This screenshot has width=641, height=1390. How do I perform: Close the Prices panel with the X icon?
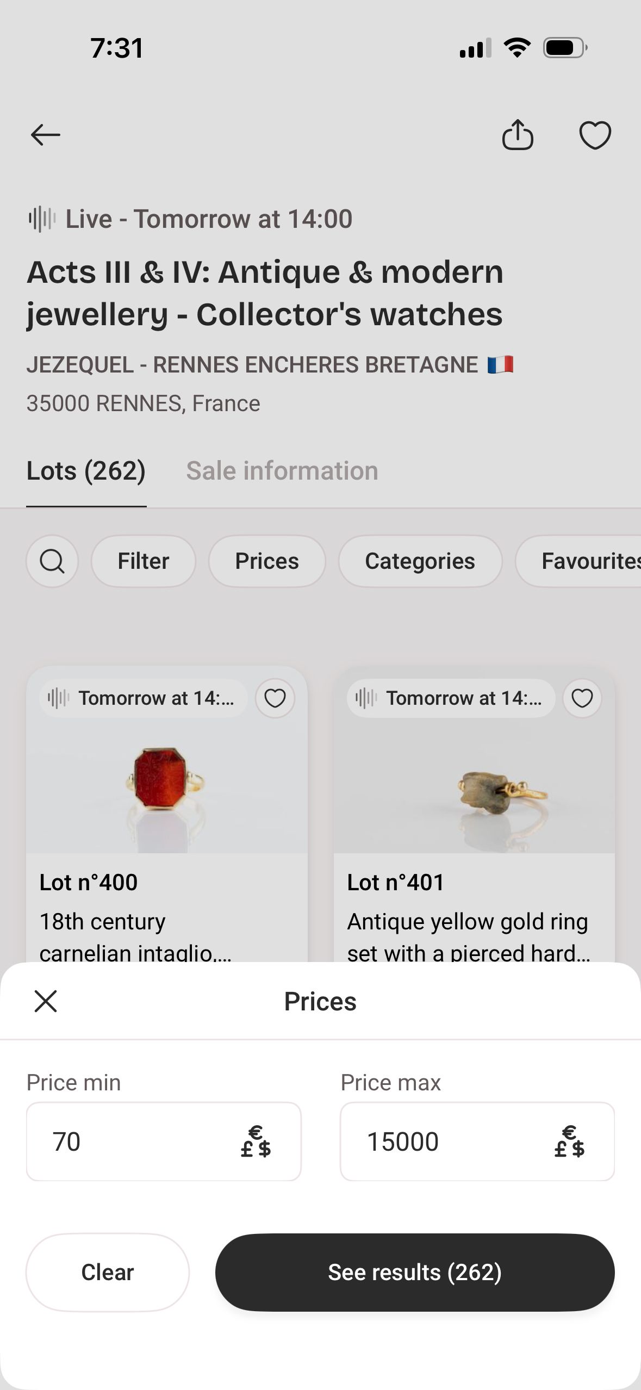[46, 1001]
